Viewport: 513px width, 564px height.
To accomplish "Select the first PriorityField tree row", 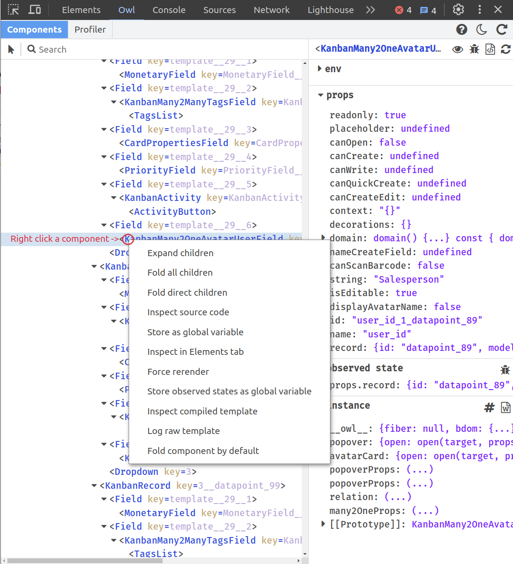I will tap(151, 170).
